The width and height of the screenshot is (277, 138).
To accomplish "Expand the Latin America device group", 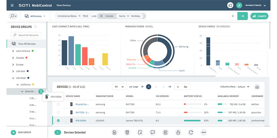I will pyautogui.click(x=13, y=51).
